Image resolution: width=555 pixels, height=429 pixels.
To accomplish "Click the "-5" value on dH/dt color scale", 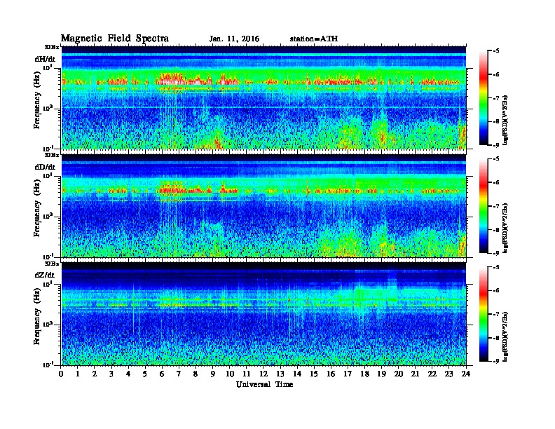I will point(496,51).
